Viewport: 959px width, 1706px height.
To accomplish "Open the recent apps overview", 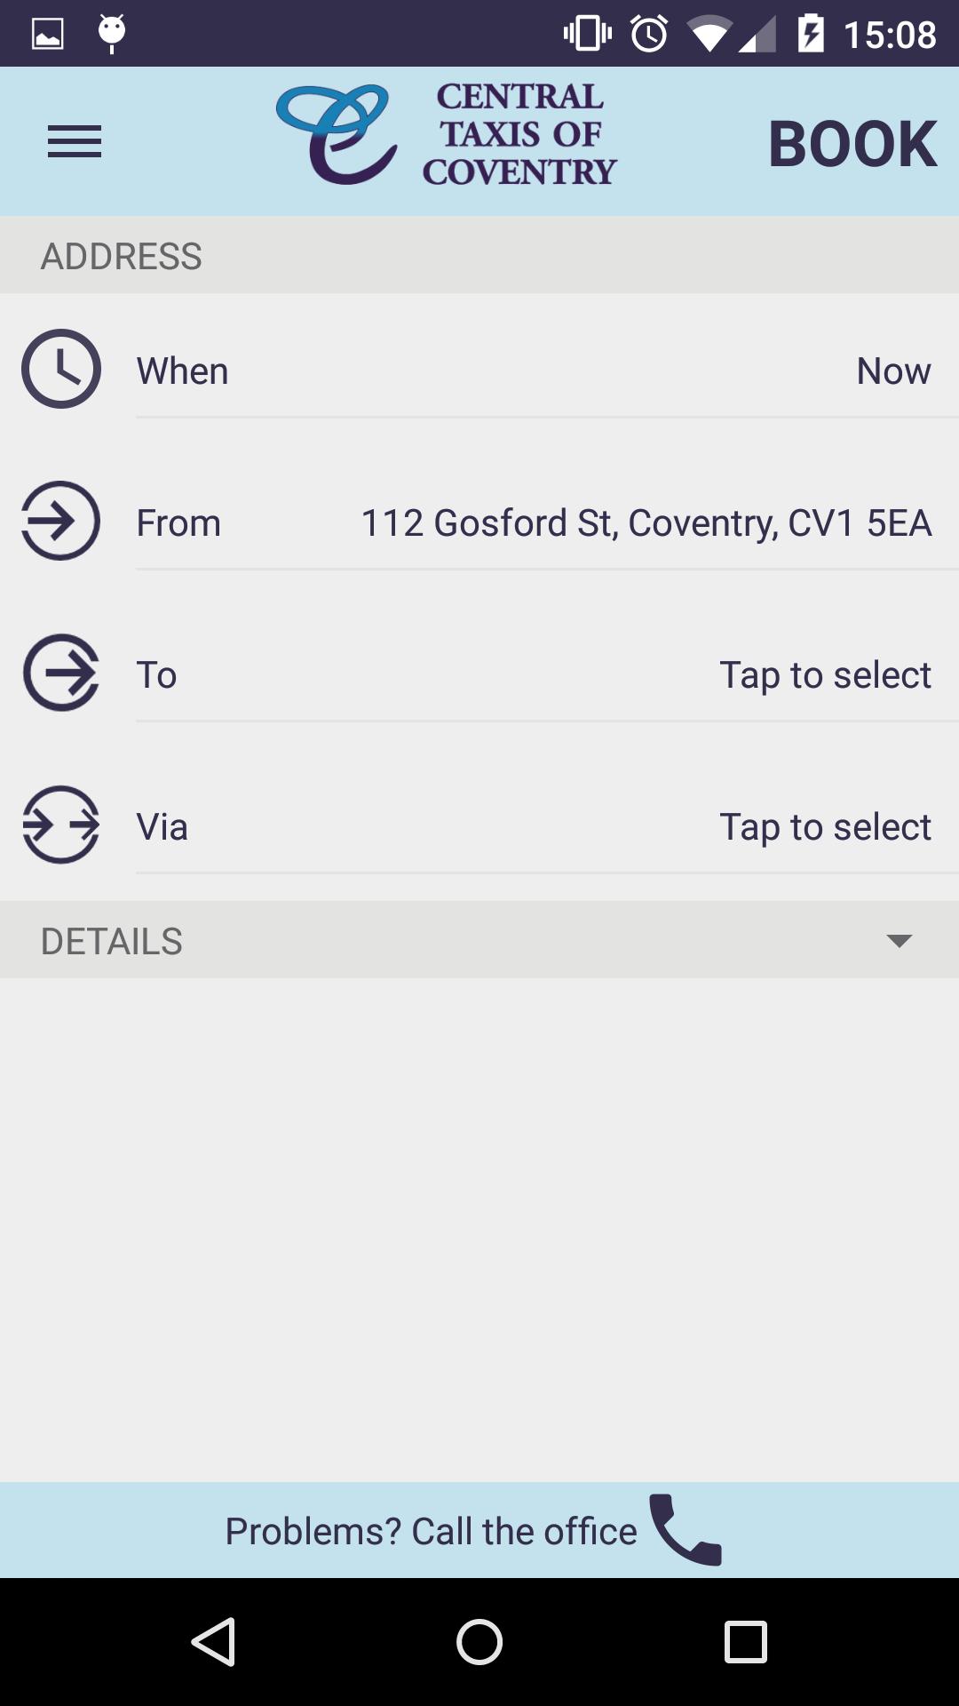I will 745,1641.
